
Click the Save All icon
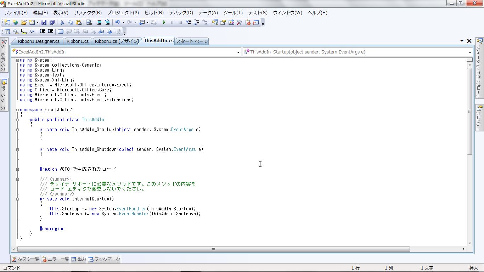52,22
